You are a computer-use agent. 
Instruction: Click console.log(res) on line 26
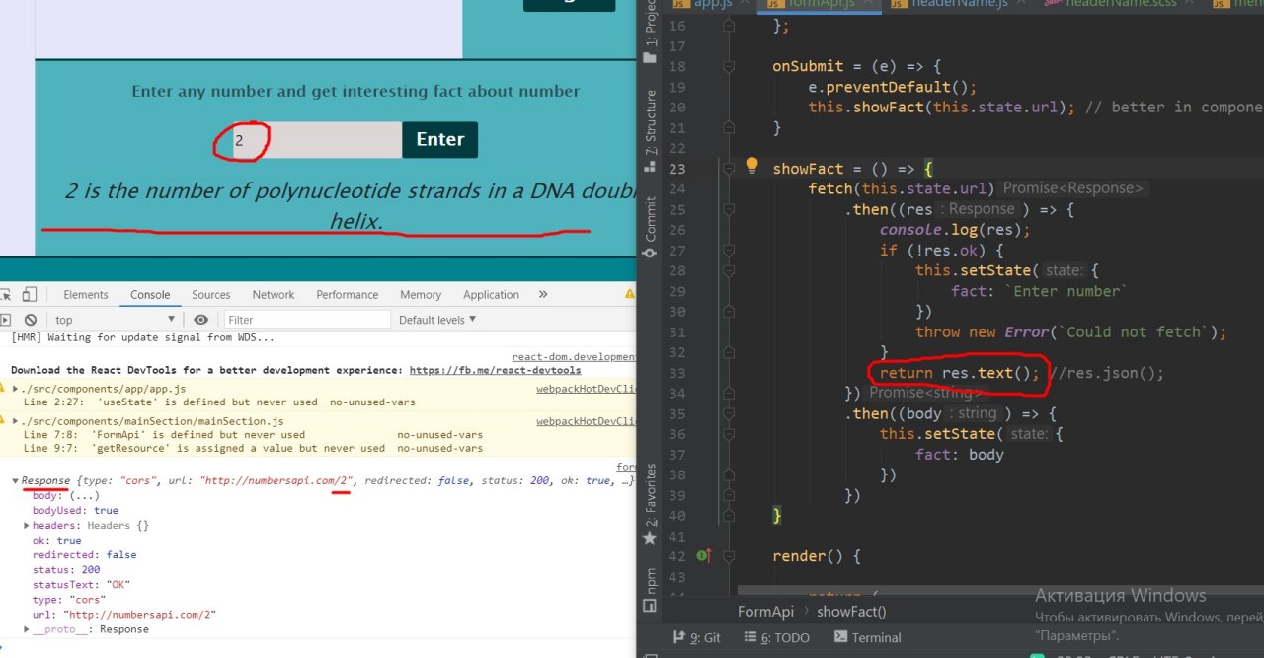pos(955,229)
